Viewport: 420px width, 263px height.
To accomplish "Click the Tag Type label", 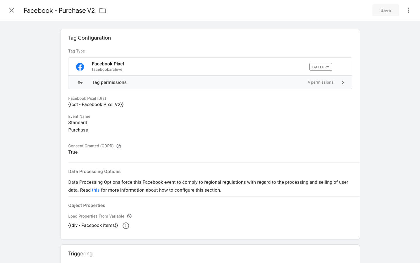I will point(77,51).
